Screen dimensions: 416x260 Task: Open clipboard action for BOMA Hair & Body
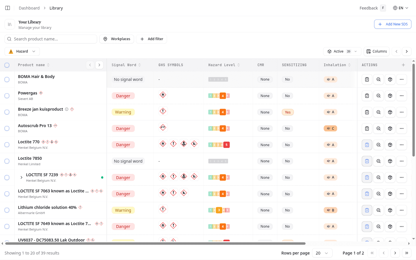click(367, 79)
